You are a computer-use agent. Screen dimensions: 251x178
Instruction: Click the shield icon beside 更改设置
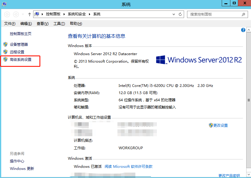click(211, 125)
